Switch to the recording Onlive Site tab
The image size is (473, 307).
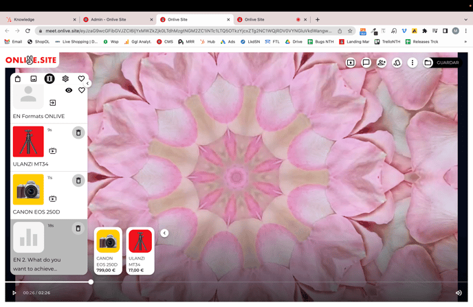tap(272, 20)
